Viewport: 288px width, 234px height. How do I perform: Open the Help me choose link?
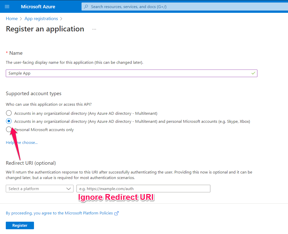[x=22, y=143]
